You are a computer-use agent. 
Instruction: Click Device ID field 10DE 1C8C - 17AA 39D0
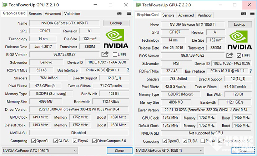coord(107,62)
